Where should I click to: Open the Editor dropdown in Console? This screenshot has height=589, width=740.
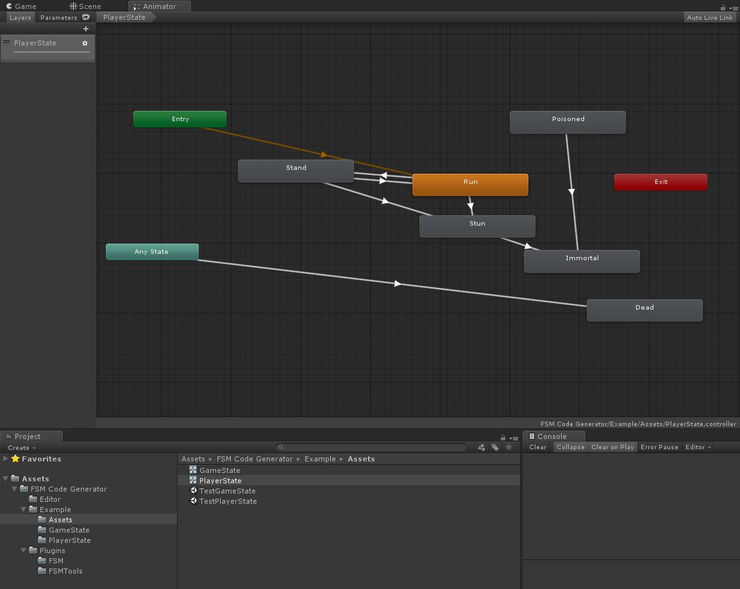pos(698,447)
